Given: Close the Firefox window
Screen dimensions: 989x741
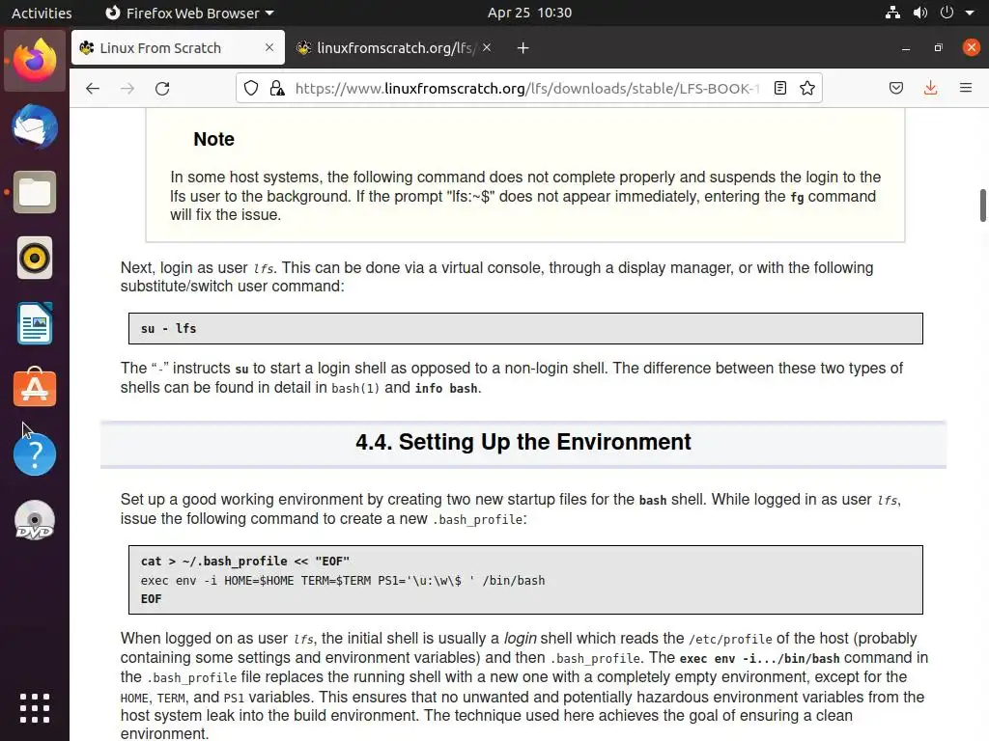Looking at the screenshot, I should pos(972,47).
